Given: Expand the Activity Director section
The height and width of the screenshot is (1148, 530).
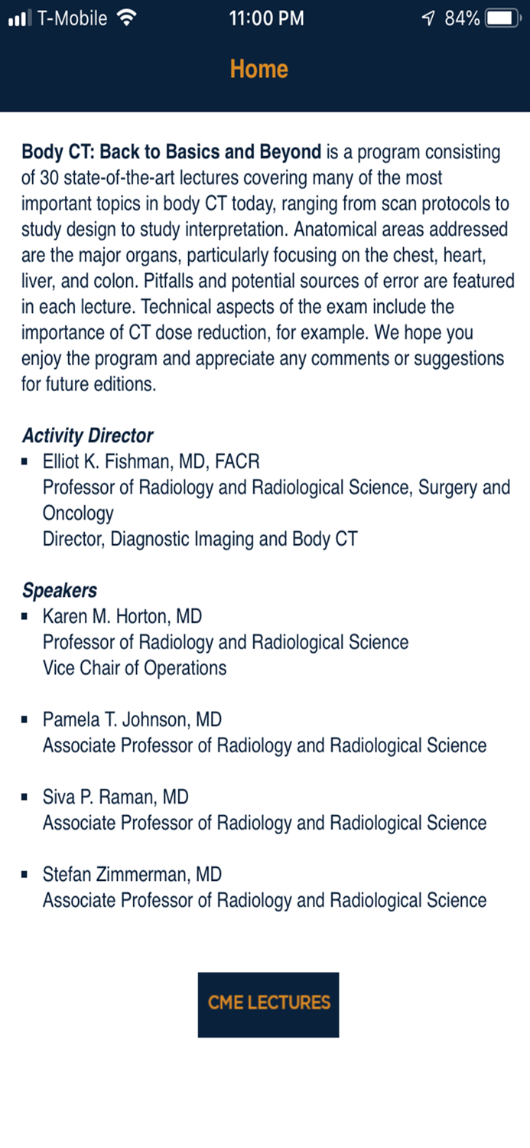Looking at the screenshot, I should [87, 435].
